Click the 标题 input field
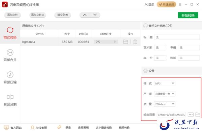This screenshot has height=131, width=202. pos(177,37)
